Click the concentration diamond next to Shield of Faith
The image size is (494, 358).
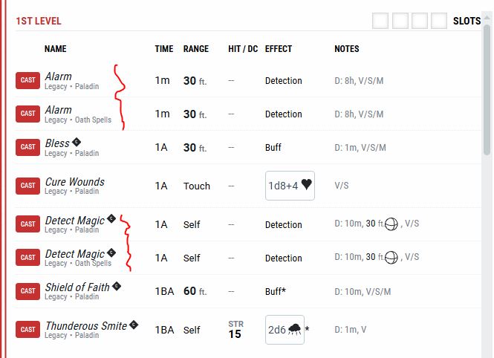117,286
